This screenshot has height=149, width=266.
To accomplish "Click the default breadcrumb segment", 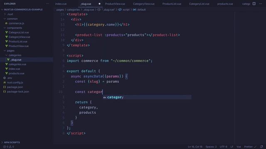I will (x=141, y=10).
